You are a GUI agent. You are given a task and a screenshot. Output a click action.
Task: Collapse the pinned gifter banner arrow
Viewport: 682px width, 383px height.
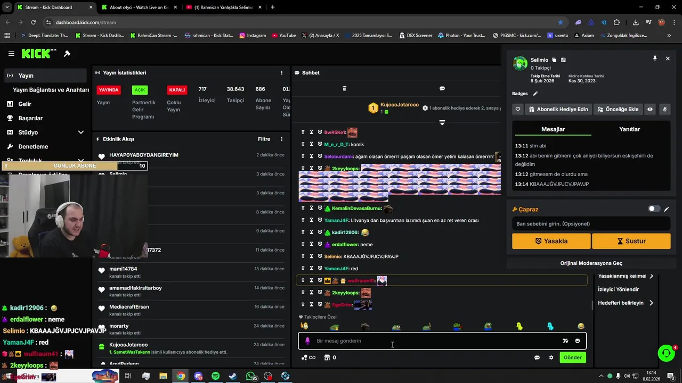(x=442, y=122)
